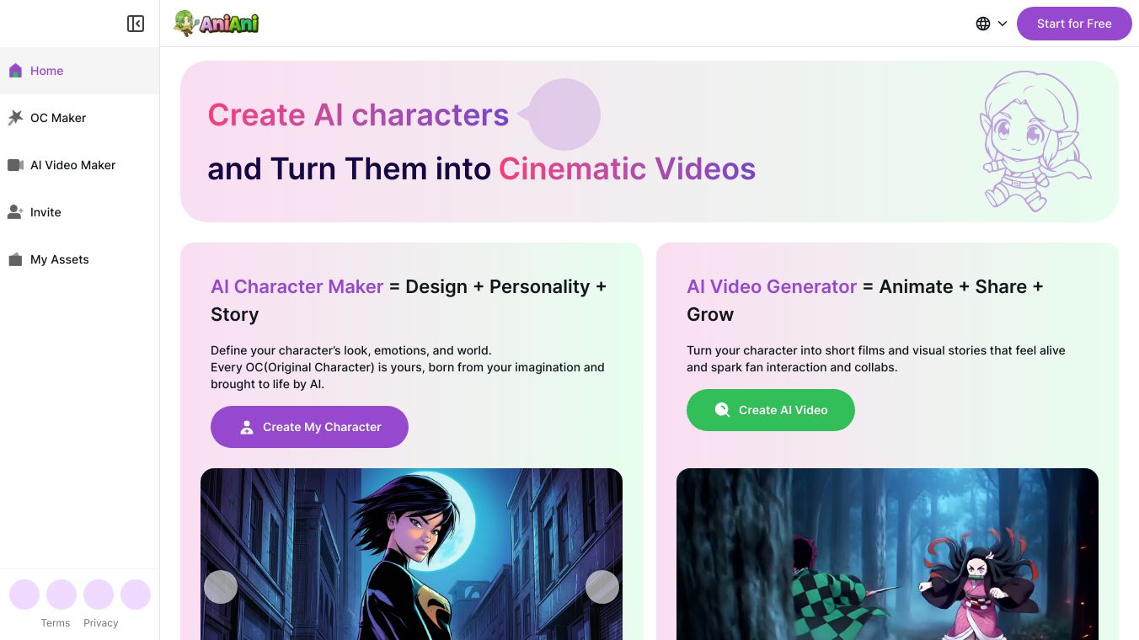Click Create AI Video button
Image resolution: width=1139 pixels, height=640 pixels.
[771, 410]
